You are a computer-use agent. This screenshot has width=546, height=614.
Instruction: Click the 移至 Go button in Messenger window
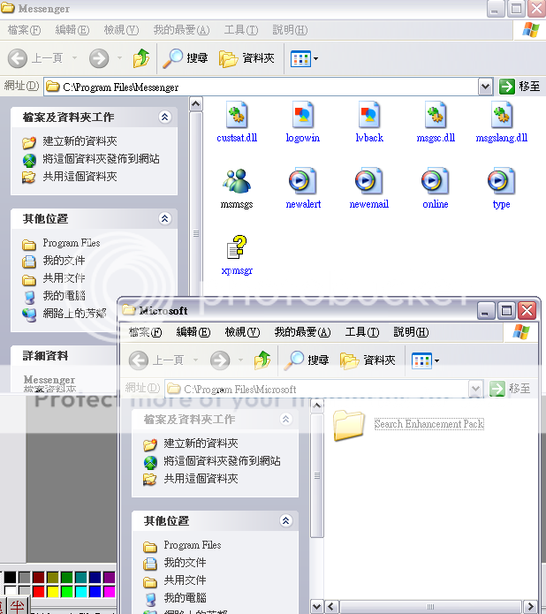click(x=519, y=87)
